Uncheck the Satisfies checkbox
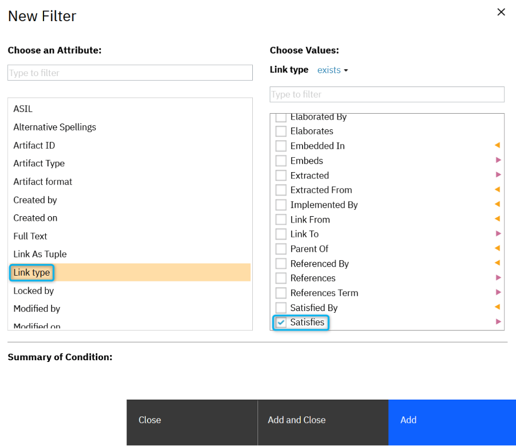 point(280,322)
